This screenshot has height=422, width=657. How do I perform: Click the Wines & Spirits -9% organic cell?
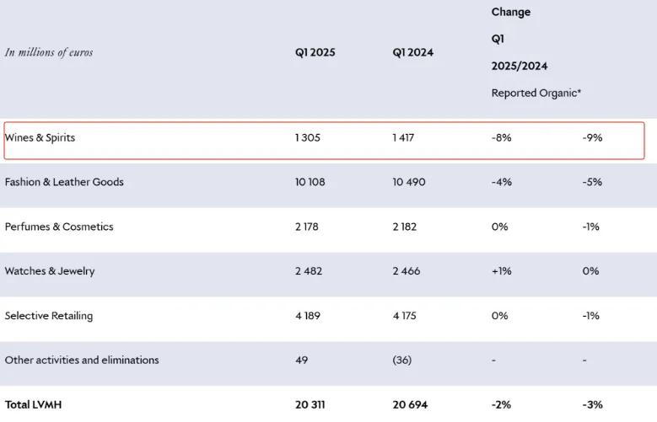[x=592, y=137]
